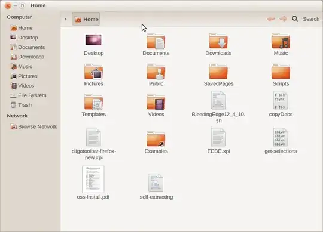Open the Templates folder icon
The width and height of the screenshot is (323, 232).
pos(93,102)
